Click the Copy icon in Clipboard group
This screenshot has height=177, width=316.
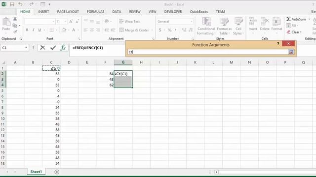tap(15, 26)
